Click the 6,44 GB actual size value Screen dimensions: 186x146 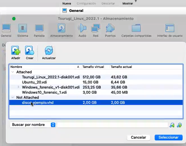118,82
